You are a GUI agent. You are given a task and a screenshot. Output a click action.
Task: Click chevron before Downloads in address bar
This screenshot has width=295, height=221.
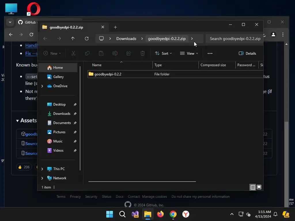point(110,39)
